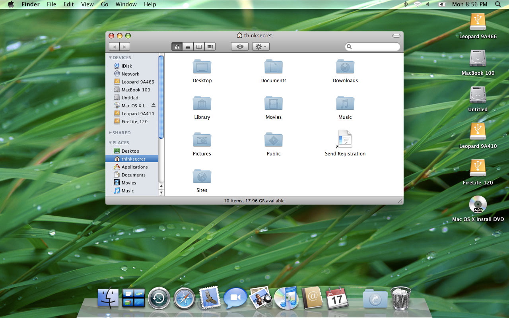Open the Action gear menu

tap(260, 47)
